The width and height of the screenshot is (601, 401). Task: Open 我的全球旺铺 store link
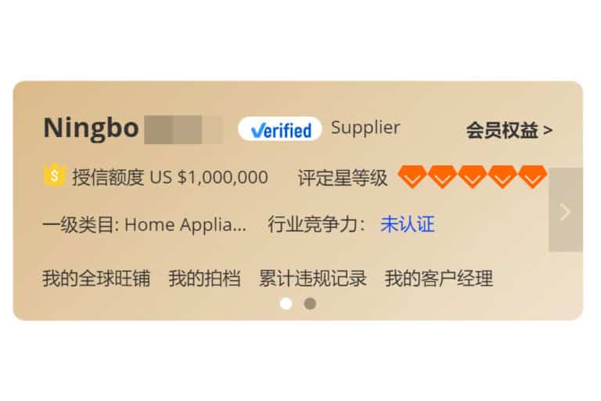click(x=96, y=278)
